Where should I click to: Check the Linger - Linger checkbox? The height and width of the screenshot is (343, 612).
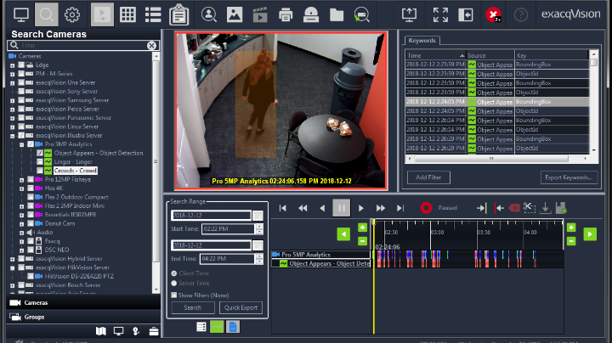40,162
